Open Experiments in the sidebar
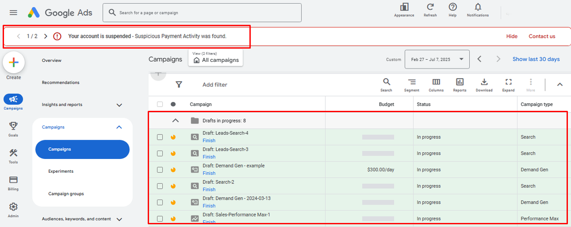 click(61, 171)
